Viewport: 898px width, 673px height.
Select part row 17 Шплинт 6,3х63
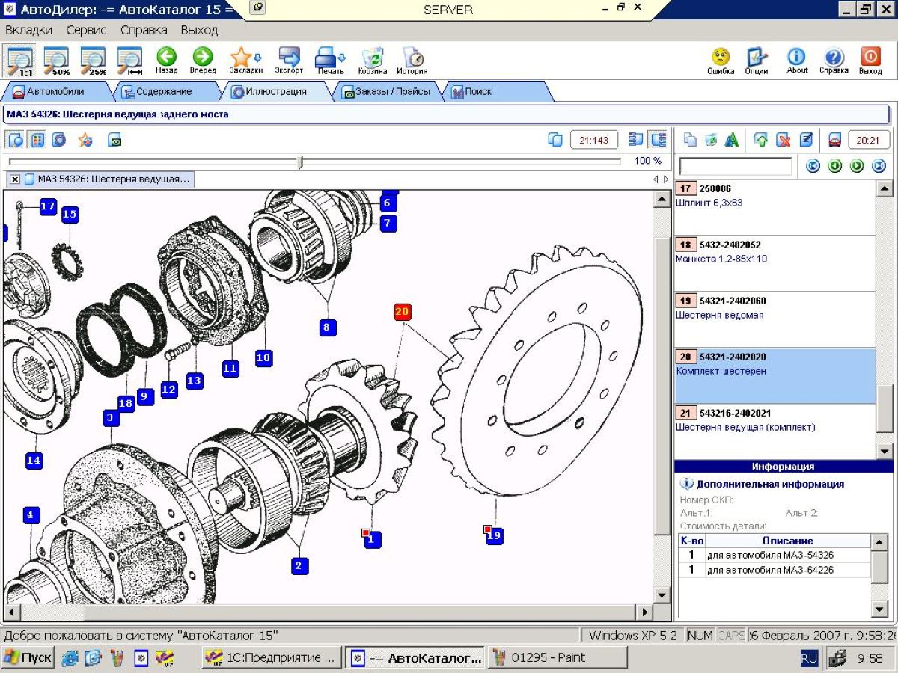coord(775,207)
